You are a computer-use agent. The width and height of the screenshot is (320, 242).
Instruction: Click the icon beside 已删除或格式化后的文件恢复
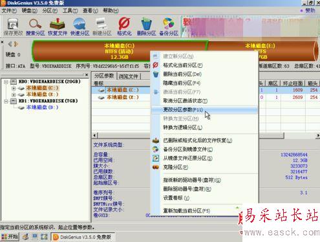coord(156,140)
